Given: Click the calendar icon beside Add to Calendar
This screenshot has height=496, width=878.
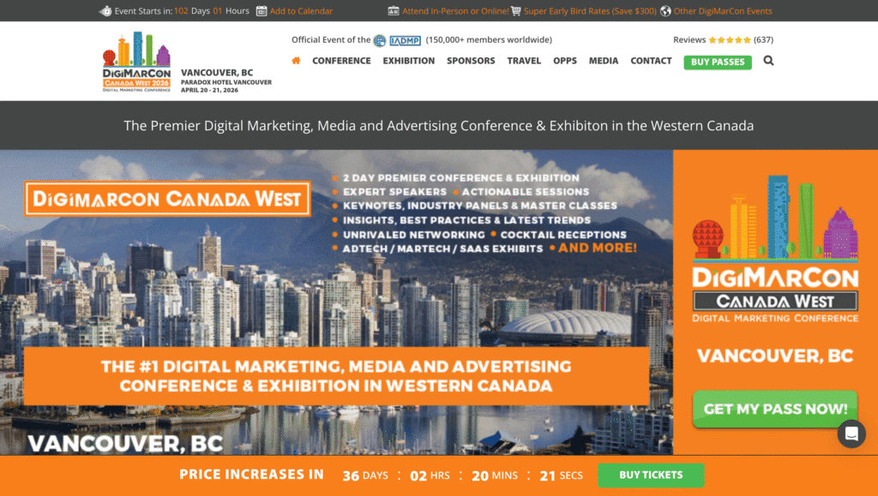Looking at the screenshot, I should pos(262,11).
